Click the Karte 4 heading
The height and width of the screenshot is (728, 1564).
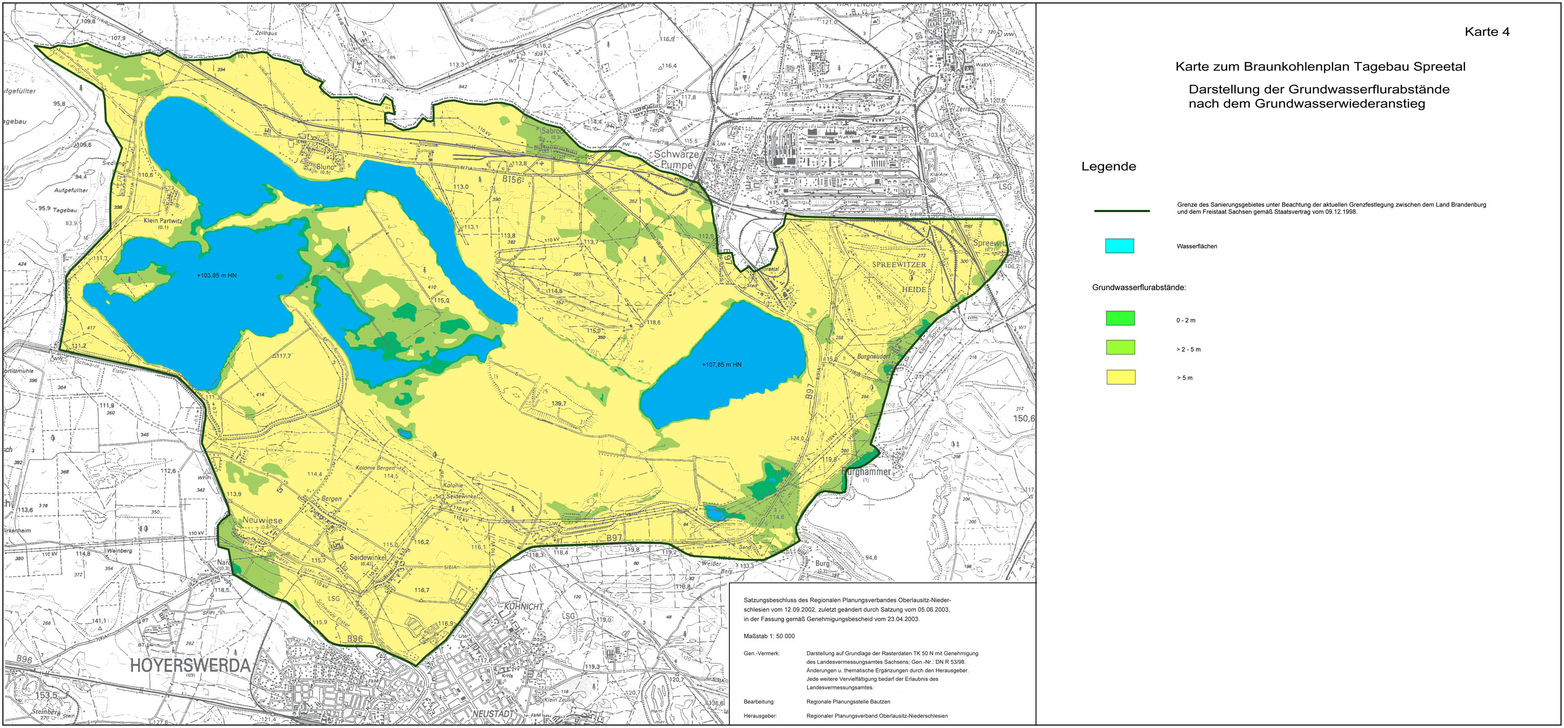coord(1487,32)
